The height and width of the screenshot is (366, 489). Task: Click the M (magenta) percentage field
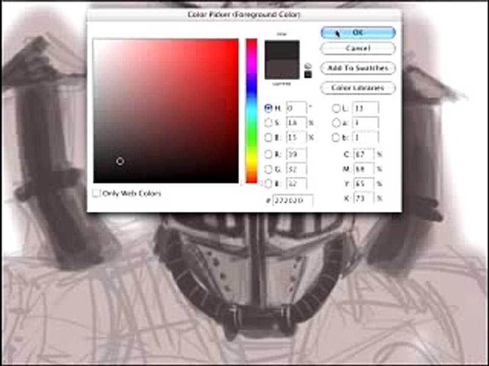[364, 169]
